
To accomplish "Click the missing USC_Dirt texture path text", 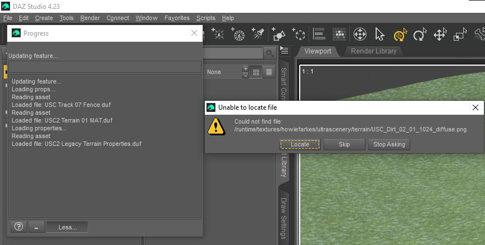I will coord(350,129).
